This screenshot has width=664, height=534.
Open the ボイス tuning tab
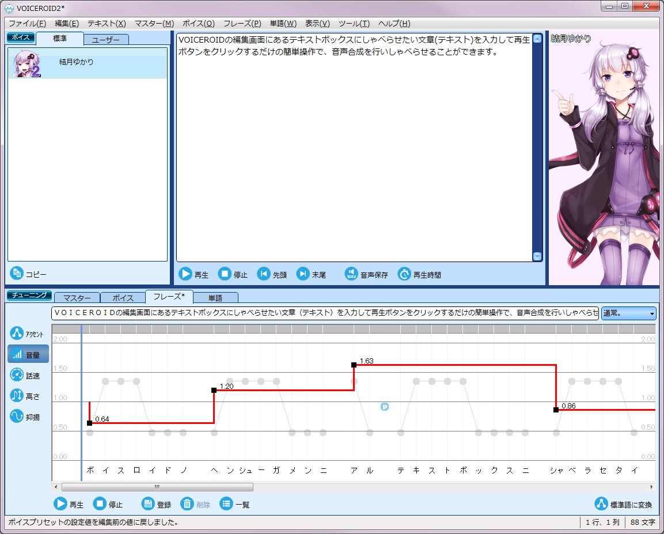123,298
